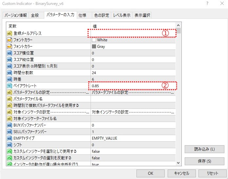Open the バージョン情報 tab

[16, 15]
